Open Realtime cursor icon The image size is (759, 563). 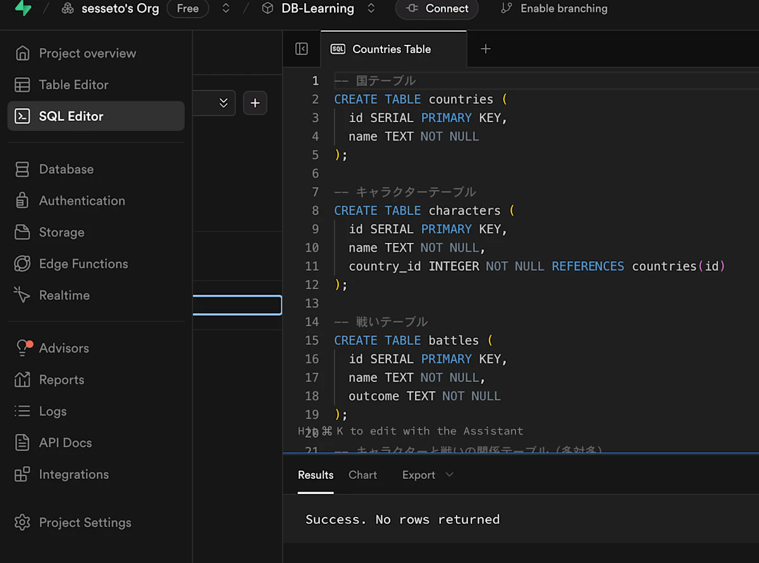point(22,295)
